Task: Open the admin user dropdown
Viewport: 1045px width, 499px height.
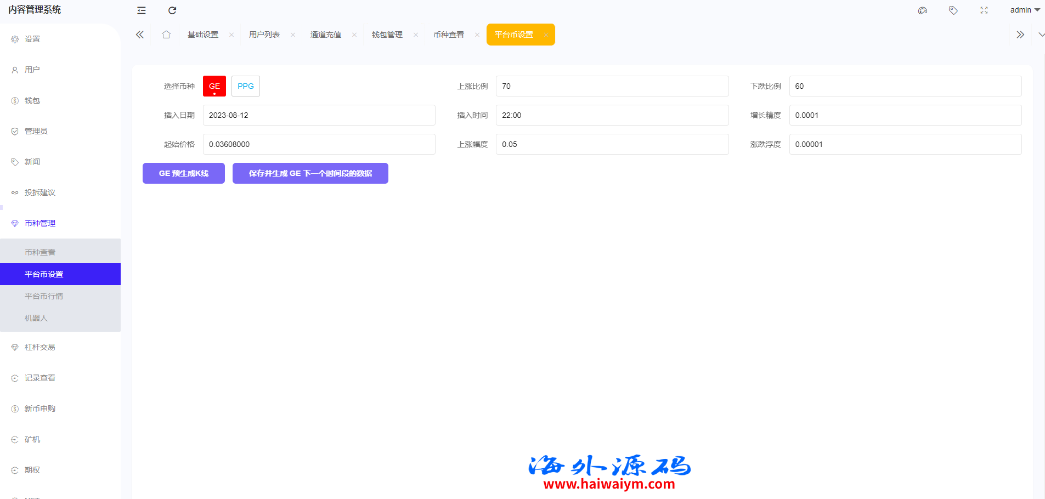Action: (x=1025, y=10)
